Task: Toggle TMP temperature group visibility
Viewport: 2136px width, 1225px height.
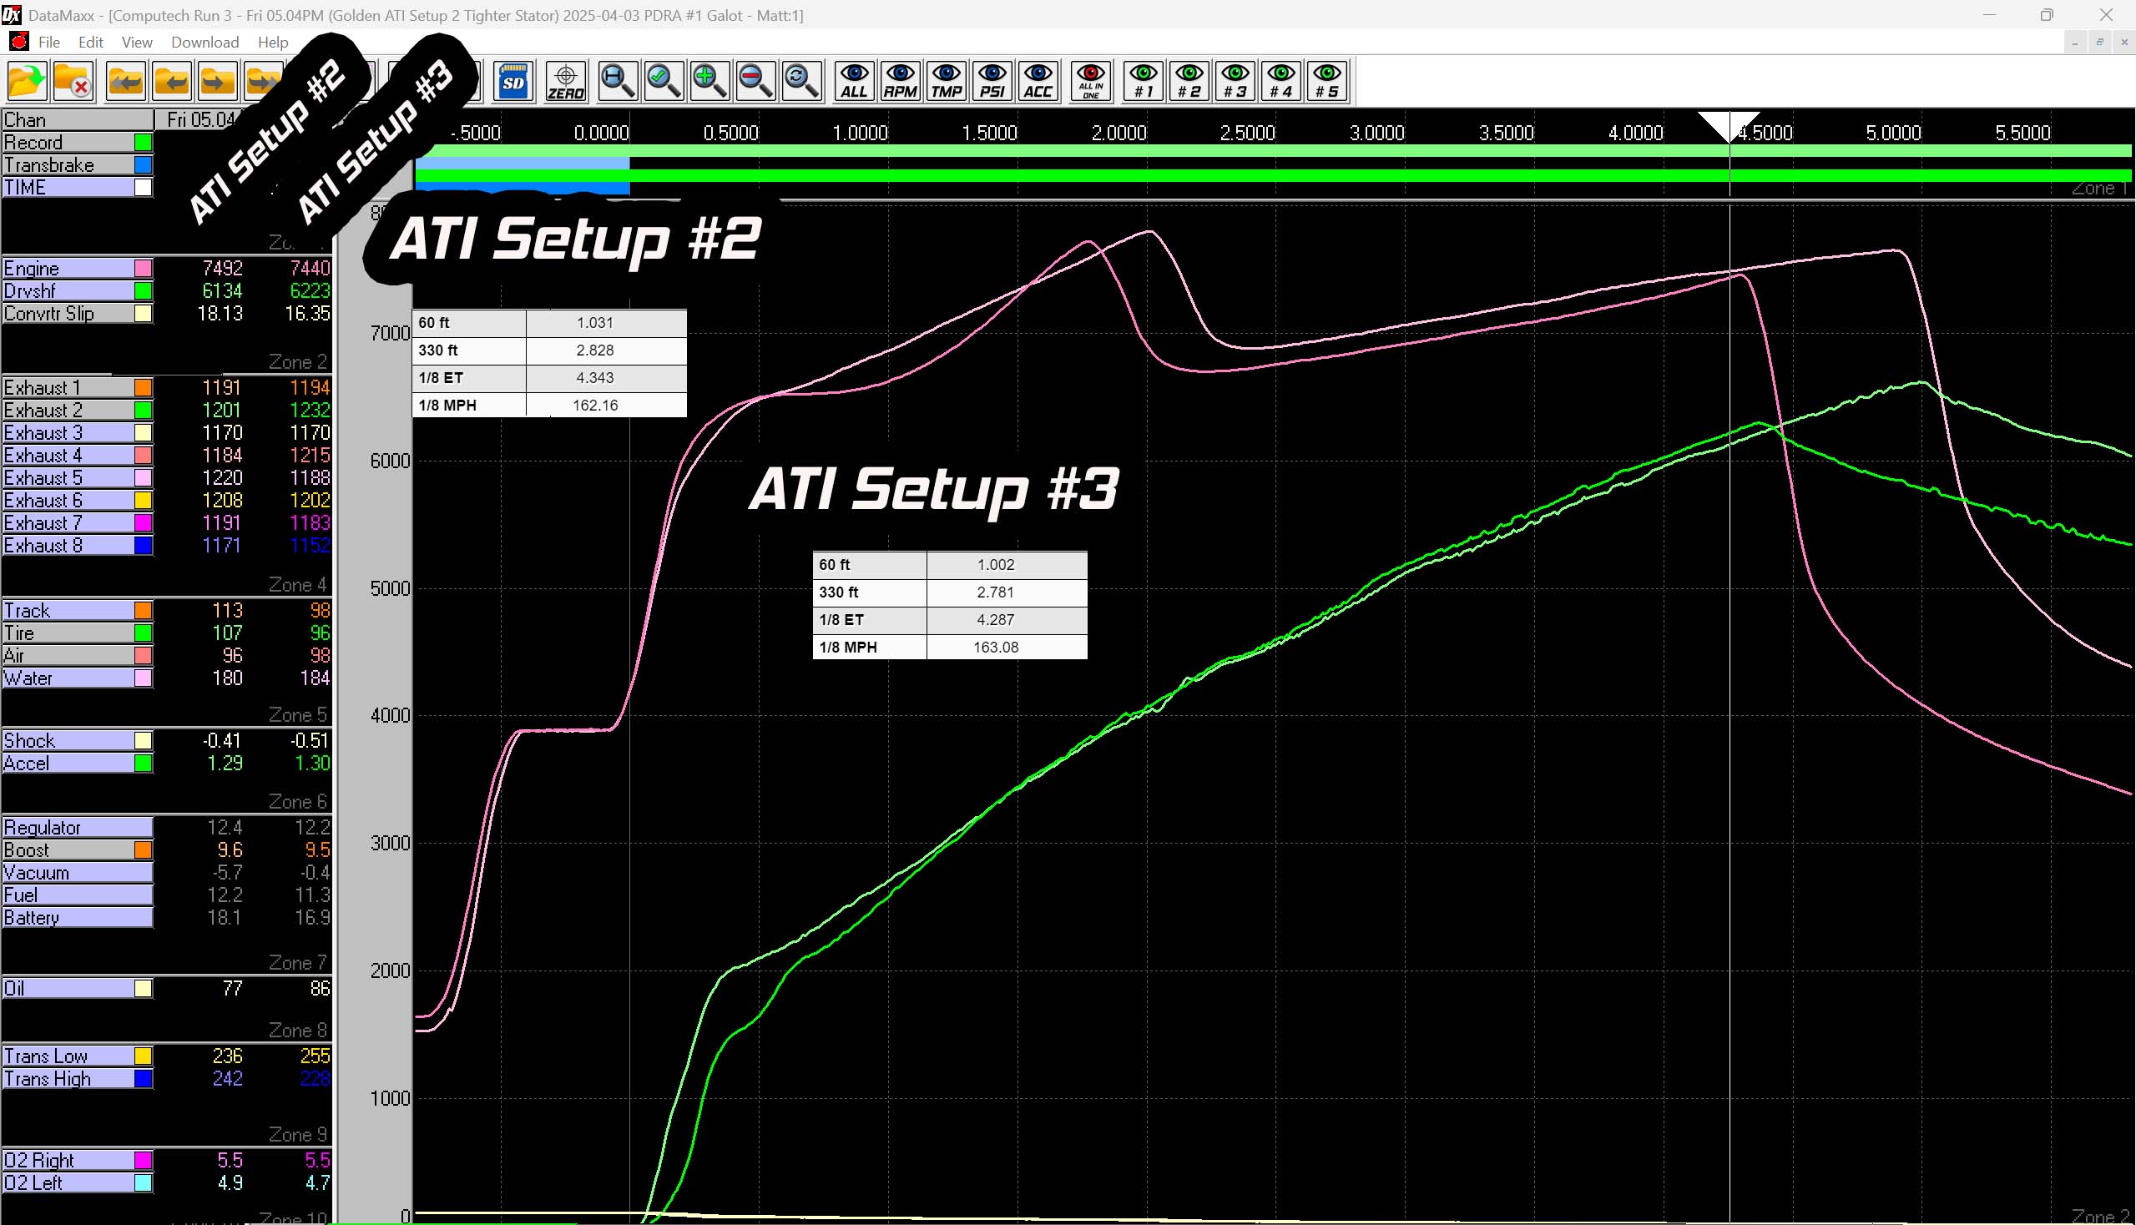Action: point(946,82)
